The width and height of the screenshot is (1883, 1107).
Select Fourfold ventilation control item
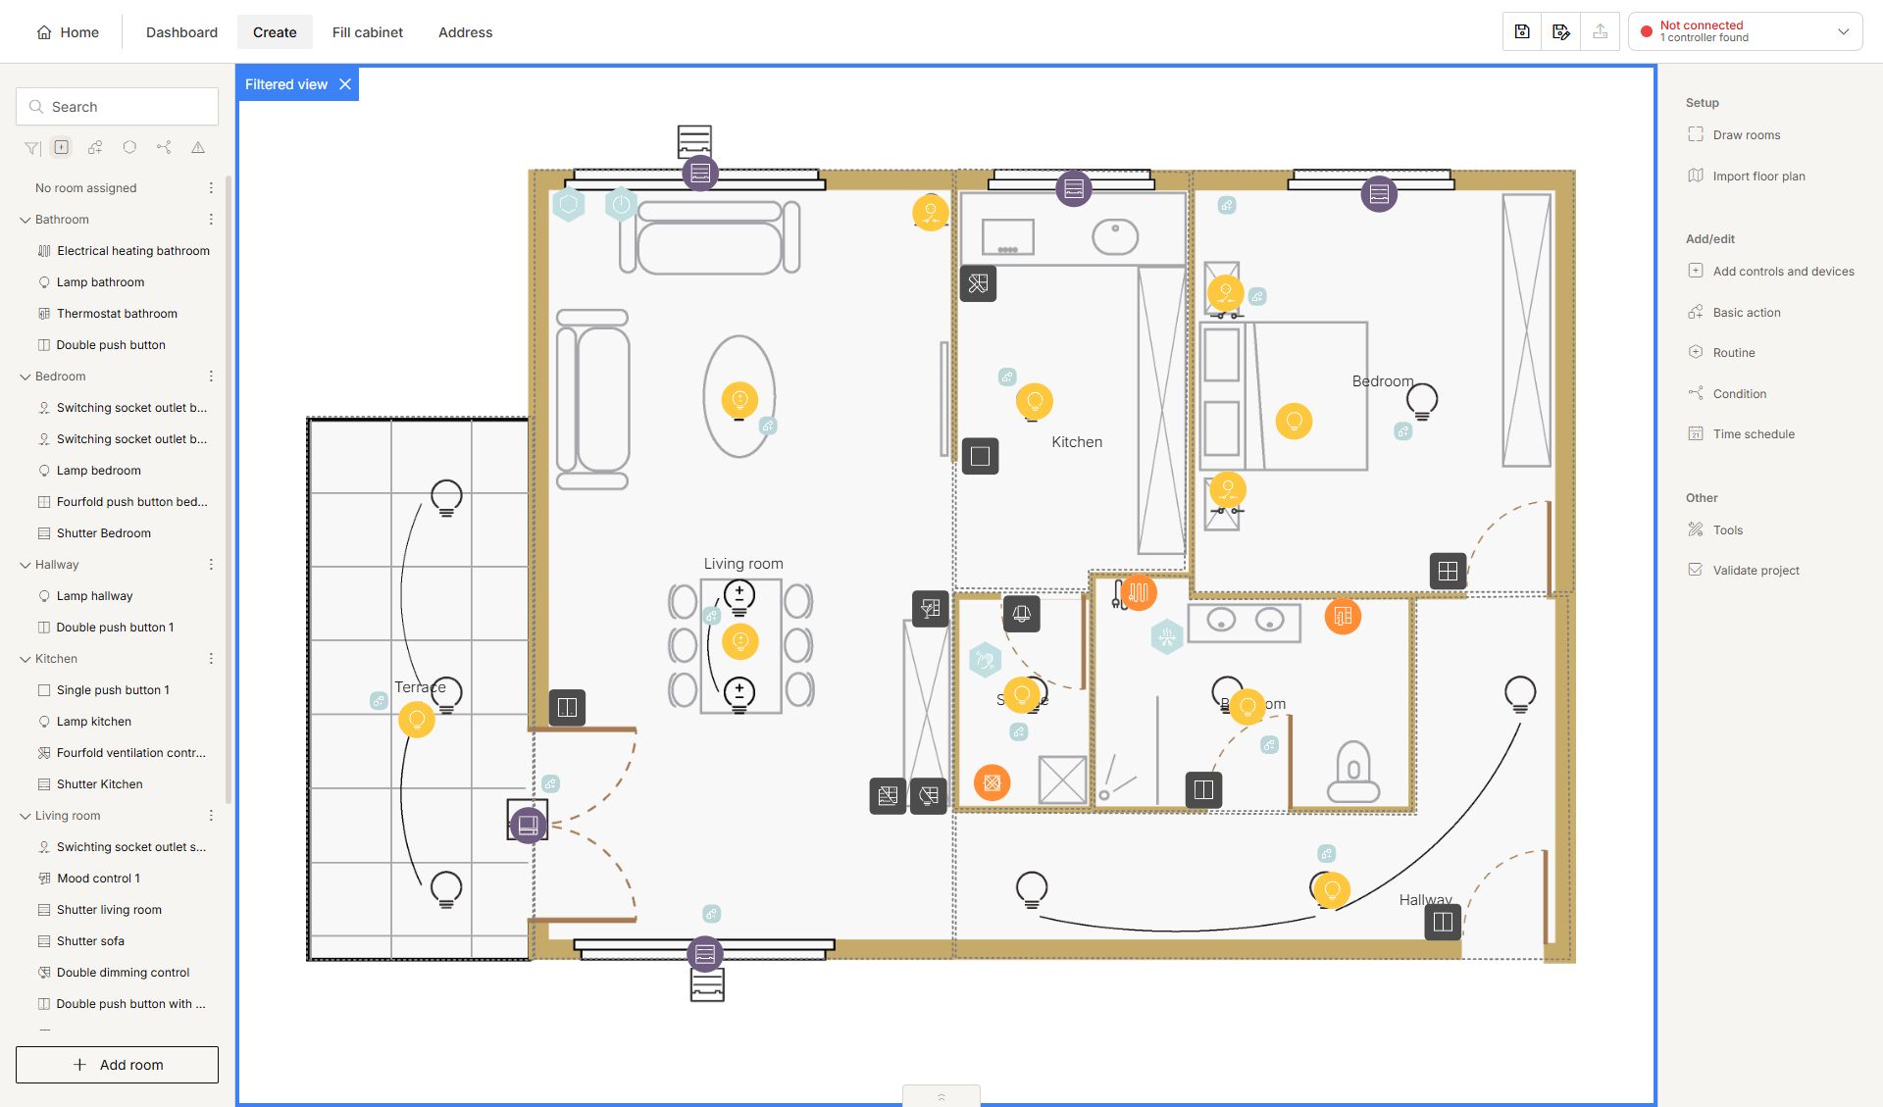coord(123,753)
